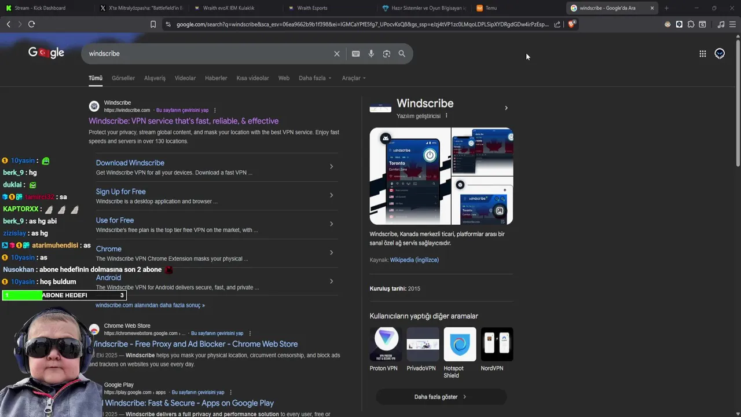This screenshot has height=417, width=741.
Task: Open Google account avatar
Action: (720, 54)
